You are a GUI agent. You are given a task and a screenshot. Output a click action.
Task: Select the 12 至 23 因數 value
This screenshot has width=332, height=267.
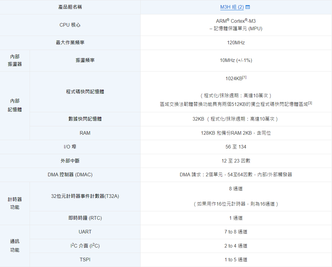point(236,161)
